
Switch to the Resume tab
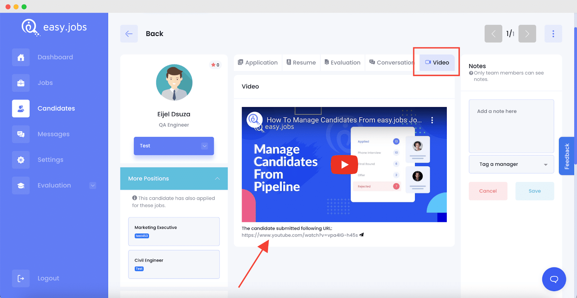[301, 63]
